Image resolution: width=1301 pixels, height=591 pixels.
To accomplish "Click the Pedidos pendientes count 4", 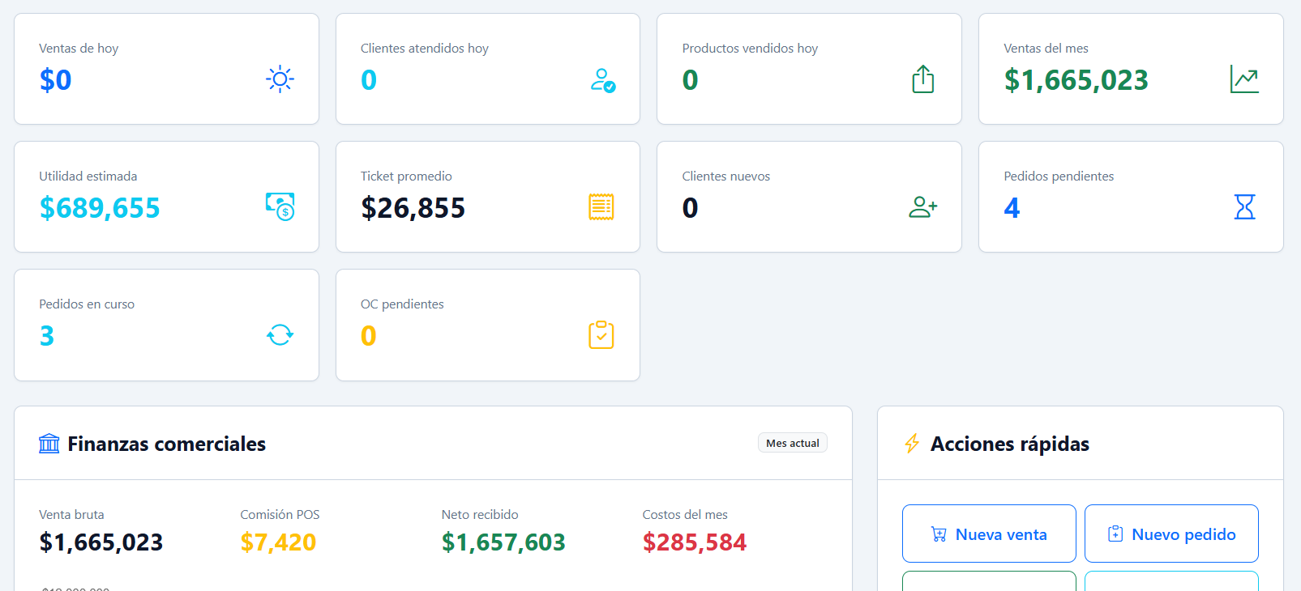I will click(x=1012, y=208).
